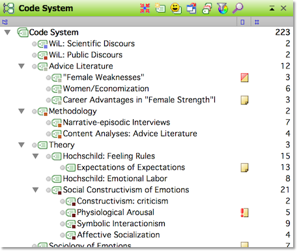Toggle activation circle for Methodology
This screenshot has width=297, height=251.
coord(35,111)
